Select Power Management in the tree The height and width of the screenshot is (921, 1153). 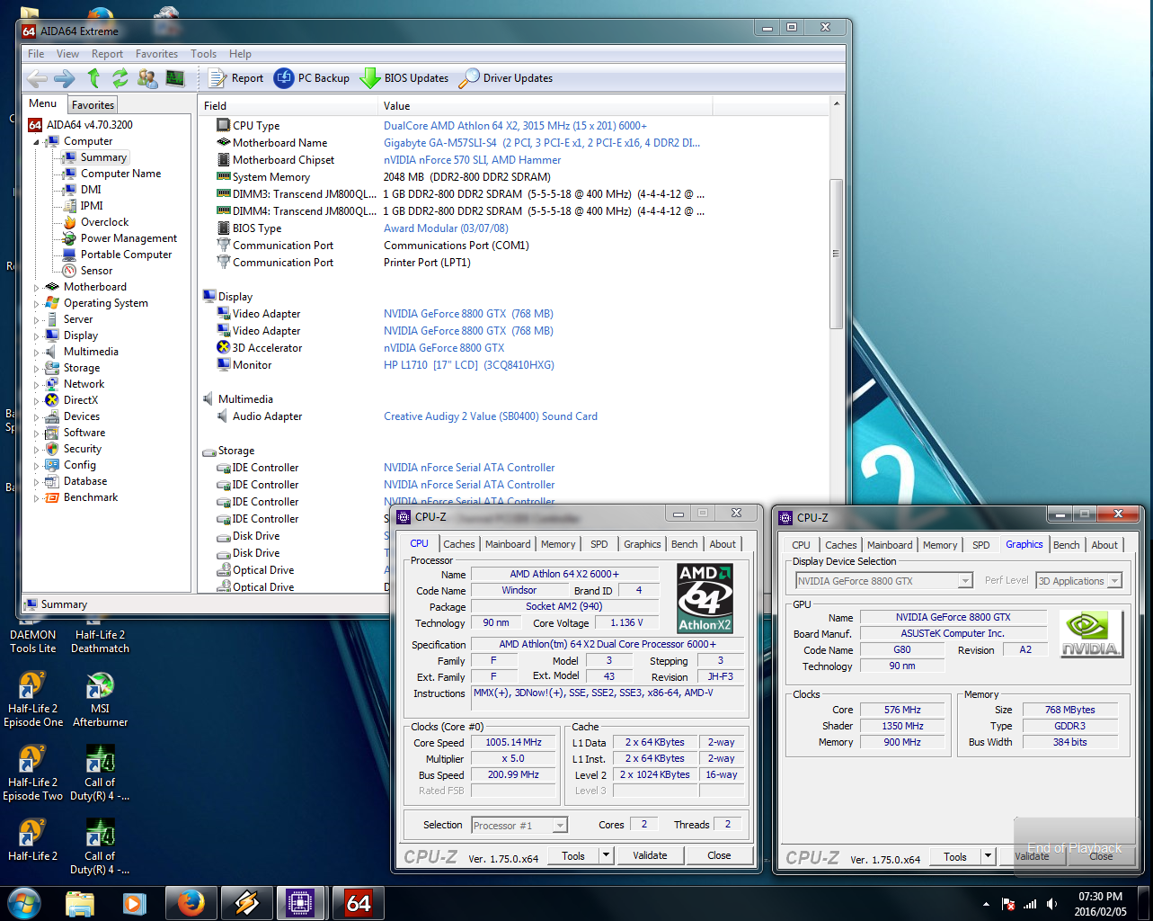coord(129,238)
